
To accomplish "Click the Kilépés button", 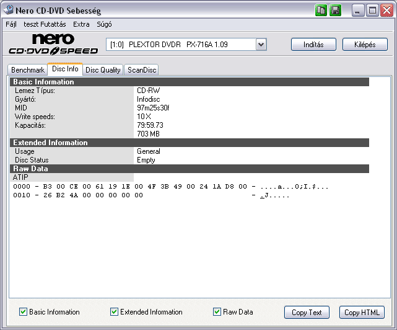I will tap(365, 45).
